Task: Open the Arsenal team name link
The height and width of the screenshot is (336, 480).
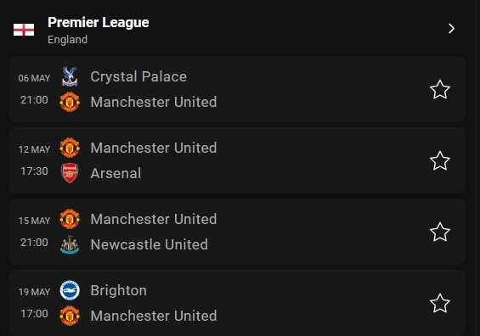Action: 116,173
